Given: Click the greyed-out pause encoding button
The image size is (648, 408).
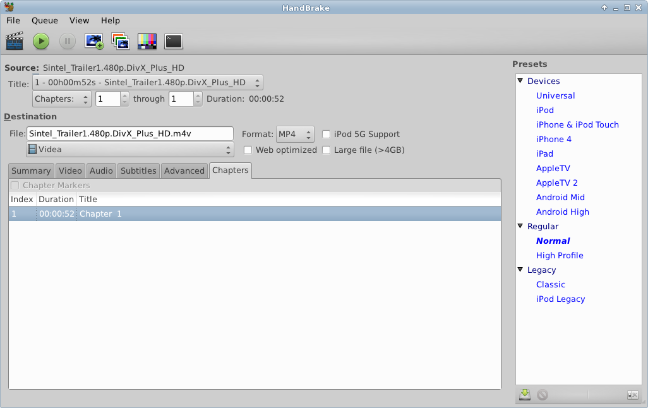Looking at the screenshot, I should pyautogui.click(x=68, y=41).
